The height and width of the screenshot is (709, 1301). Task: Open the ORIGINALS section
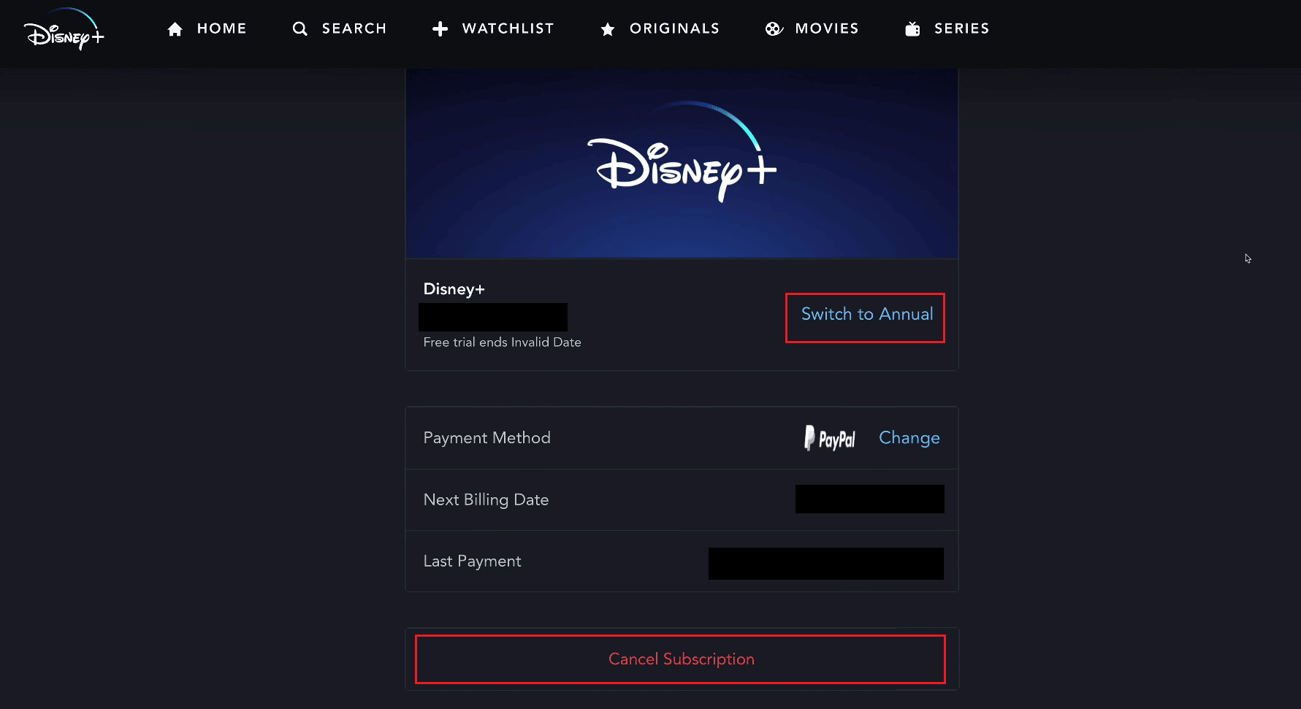coord(674,28)
